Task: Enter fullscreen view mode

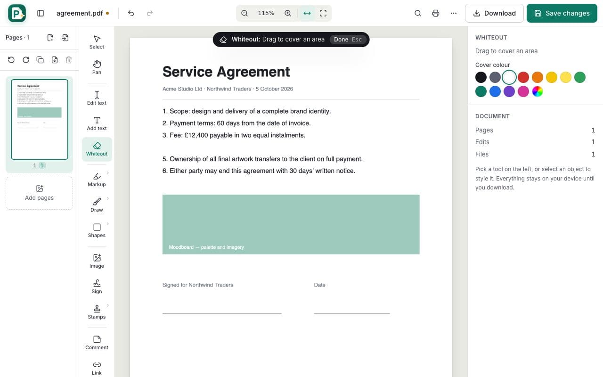Action: coord(323,13)
